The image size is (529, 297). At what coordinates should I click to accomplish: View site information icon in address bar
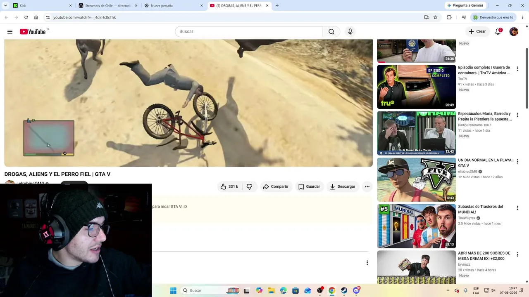tap(48, 17)
